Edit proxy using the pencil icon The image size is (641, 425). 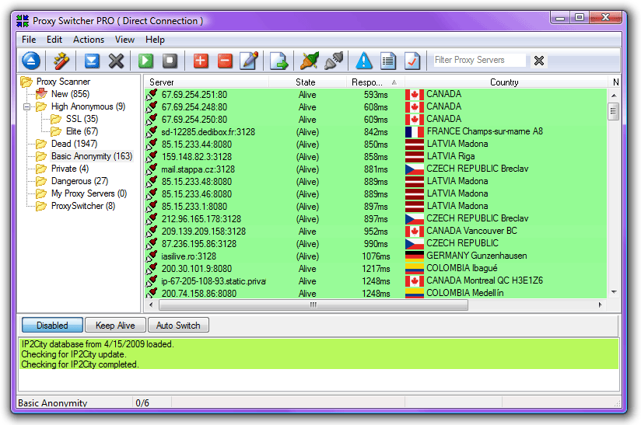pos(249,61)
